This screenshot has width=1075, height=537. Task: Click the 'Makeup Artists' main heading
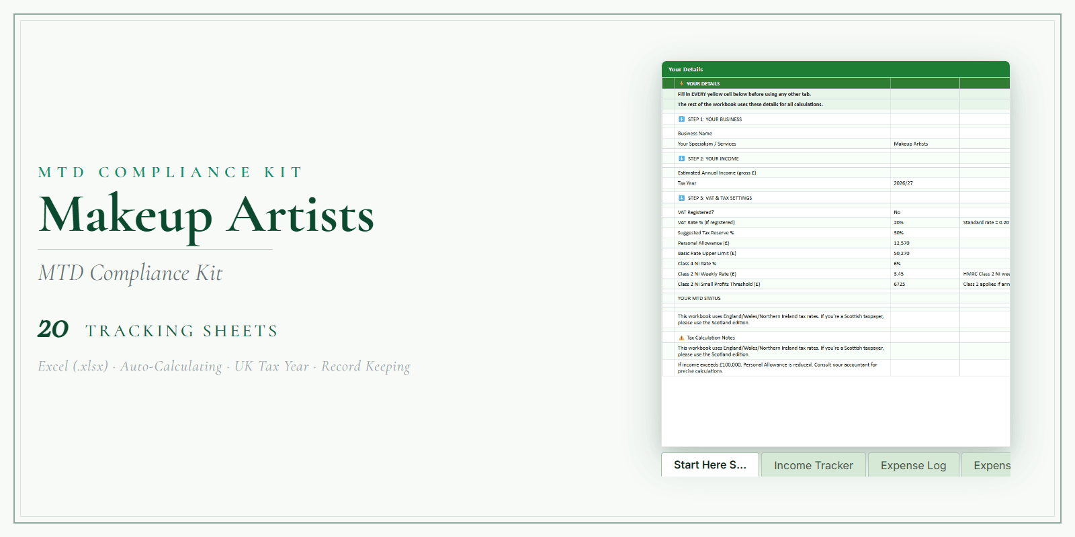point(206,216)
